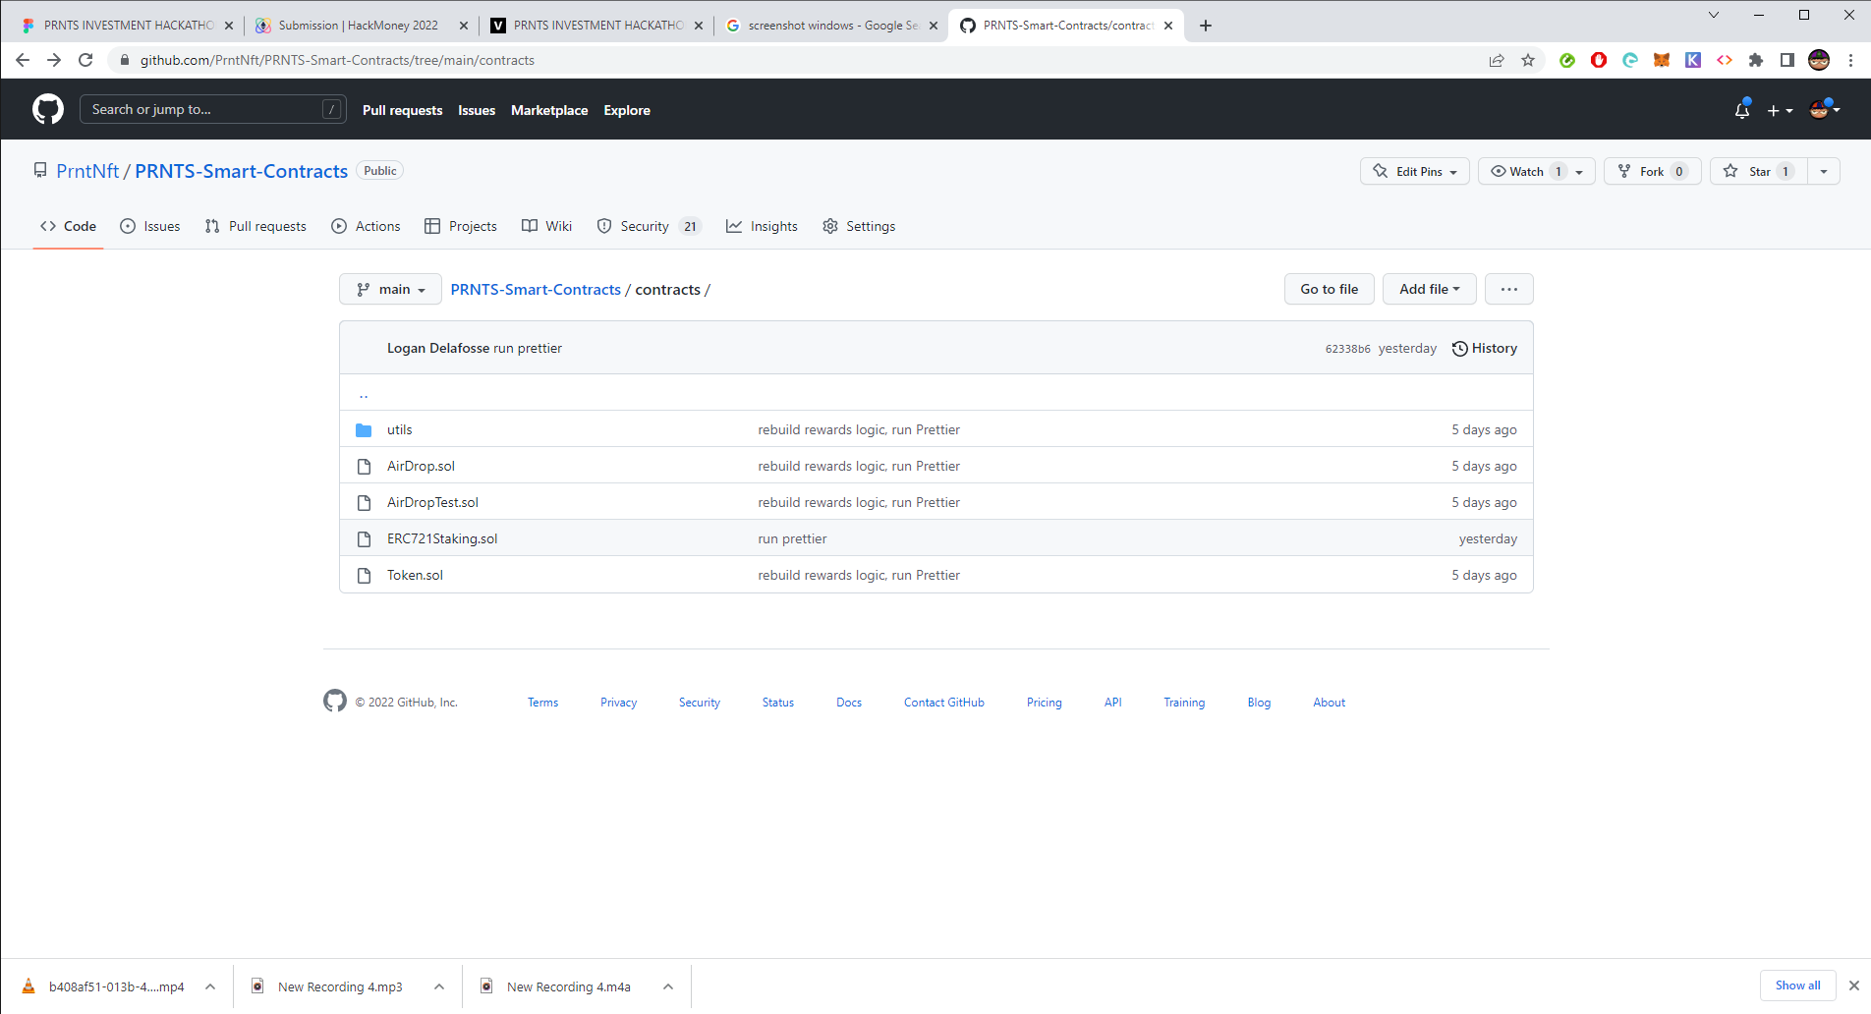
Task: Open the Chrome side panel icon
Action: [x=1787, y=60]
